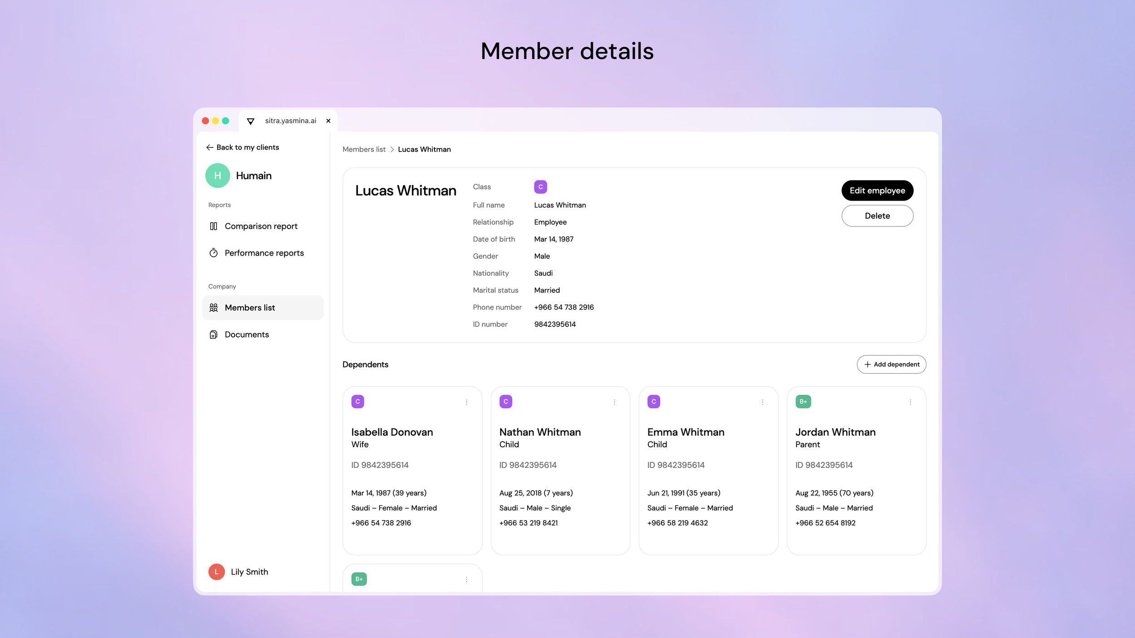Open the options menu on Emma Whitman's card
1135x638 pixels.
coord(763,402)
